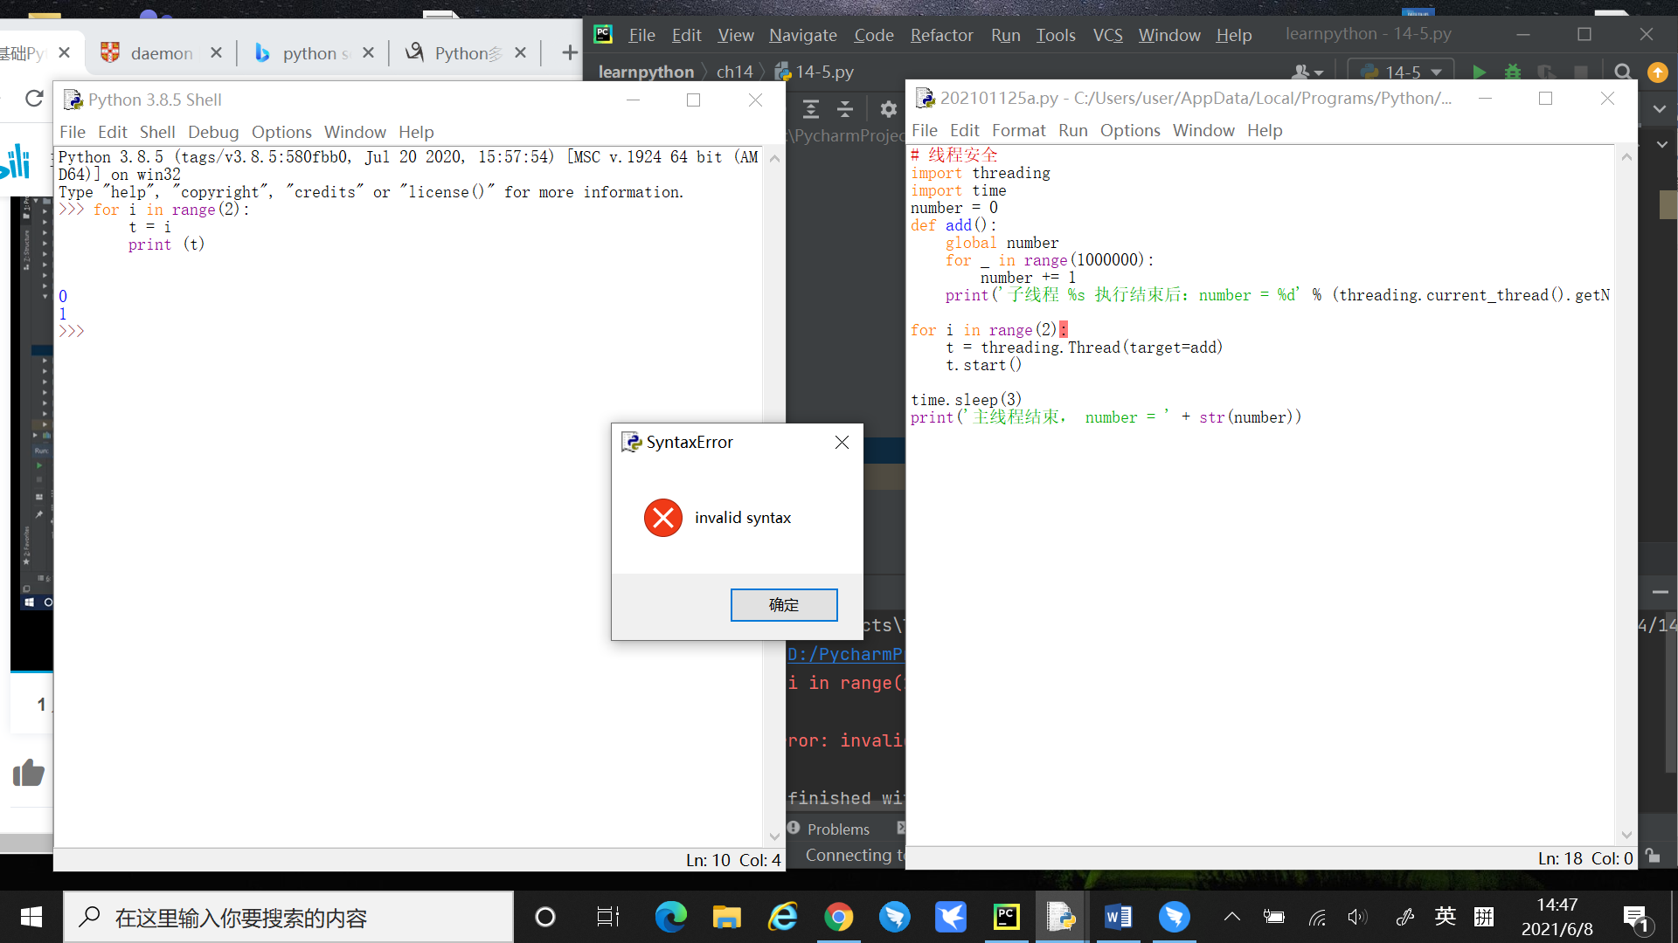Image resolution: width=1678 pixels, height=943 pixels.
Task: Open Format menu in IDLE editor window
Action: point(1018,130)
